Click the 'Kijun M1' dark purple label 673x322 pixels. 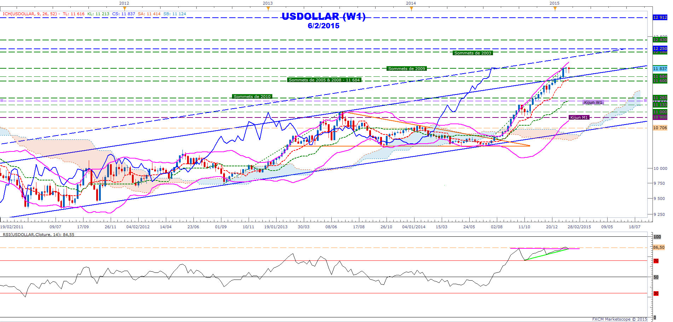pyautogui.click(x=579, y=117)
